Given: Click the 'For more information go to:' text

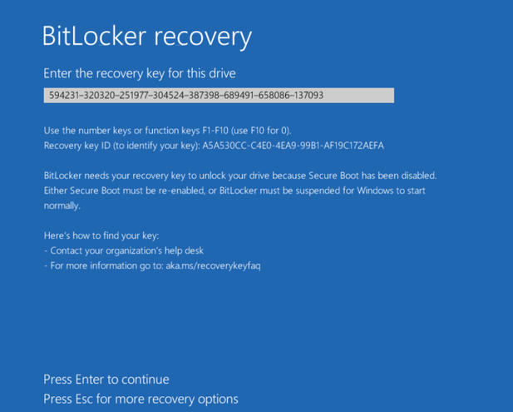Looking at the screenshot, I should click(106, 266).
